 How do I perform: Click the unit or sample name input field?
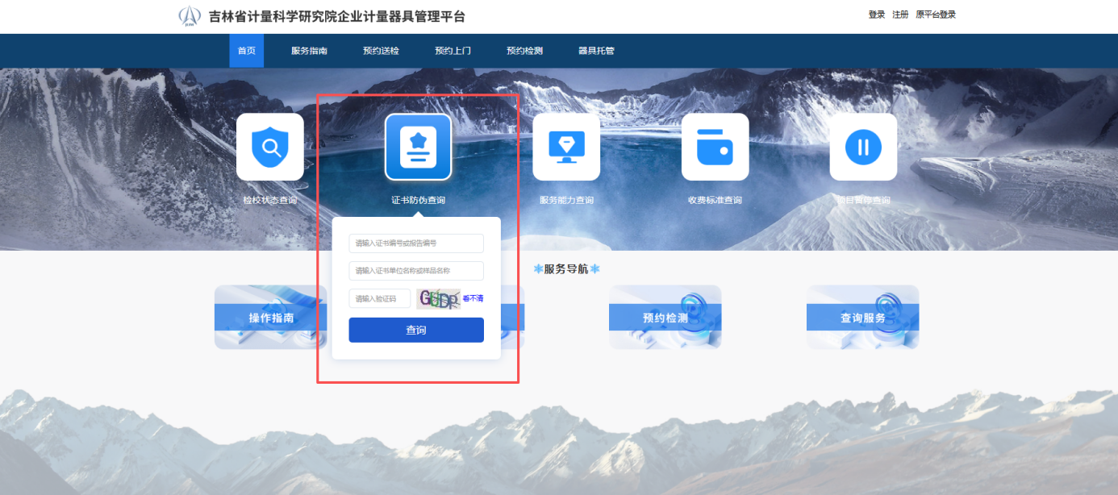415,270
